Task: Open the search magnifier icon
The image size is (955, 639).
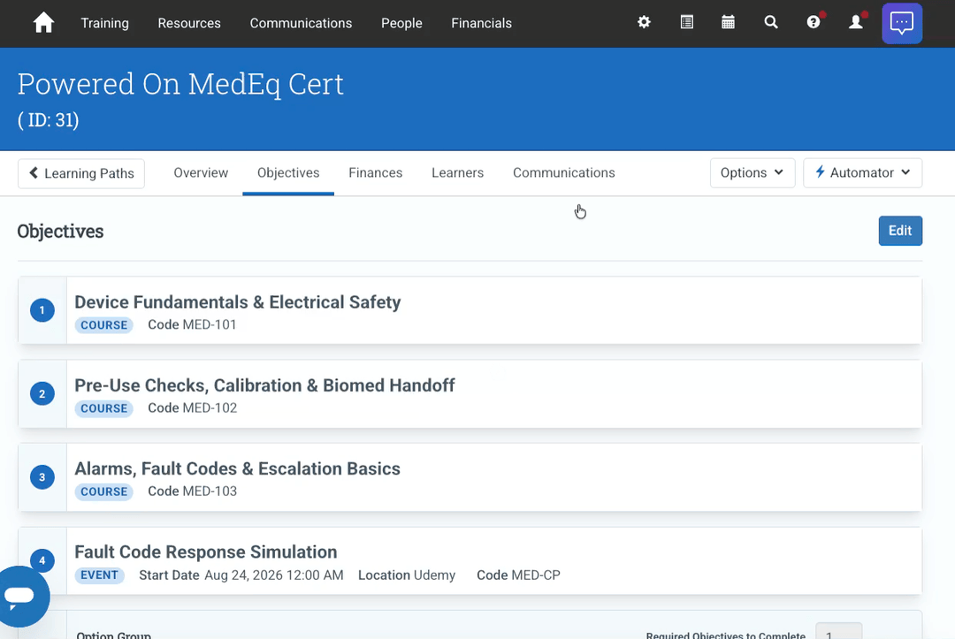Action: tap(771, 22)
